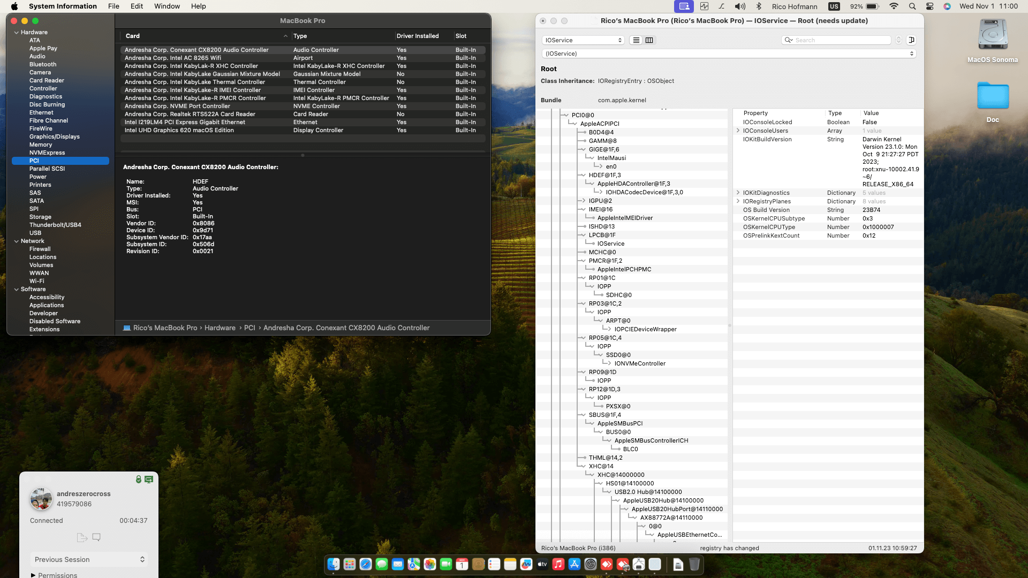The width and height of the screenshot is (1028, 578).
Task: Open the screen sharing menu bar indicator
Action: tap(684, 6)
